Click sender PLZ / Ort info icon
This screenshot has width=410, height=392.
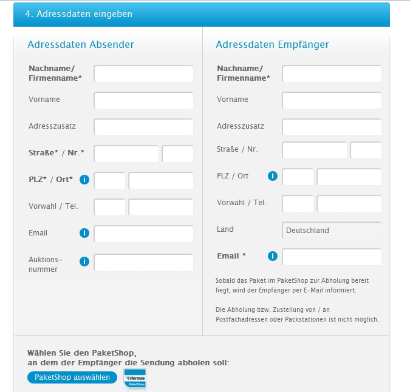click(84, 180)
